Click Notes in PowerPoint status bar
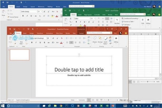Viewport: 162px width, 108px height. (x=73, y=100)
